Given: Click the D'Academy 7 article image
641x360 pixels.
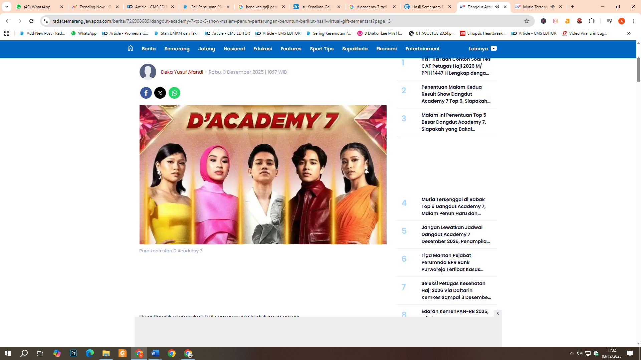Looking at the screenshot, I should (x=263, y=175).
